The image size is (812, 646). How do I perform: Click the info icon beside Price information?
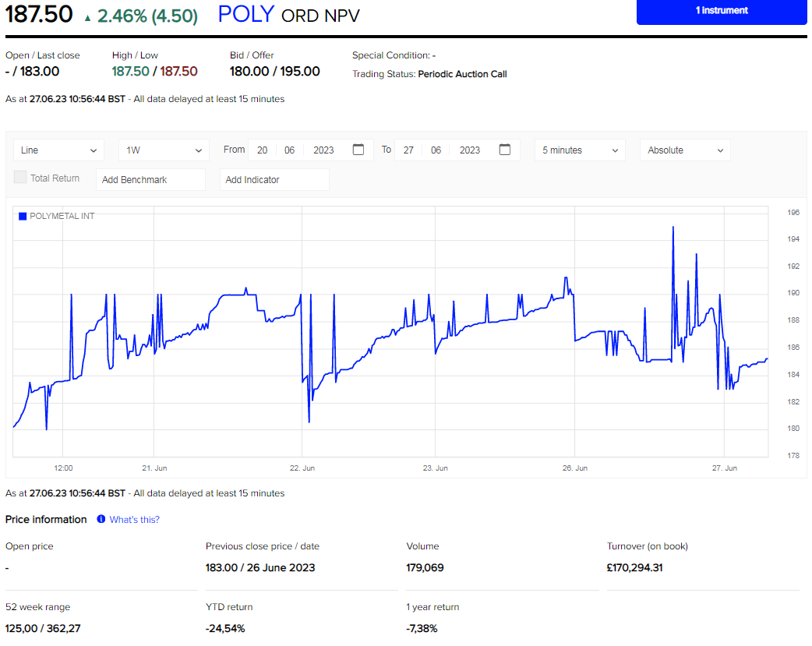point(101,519)
